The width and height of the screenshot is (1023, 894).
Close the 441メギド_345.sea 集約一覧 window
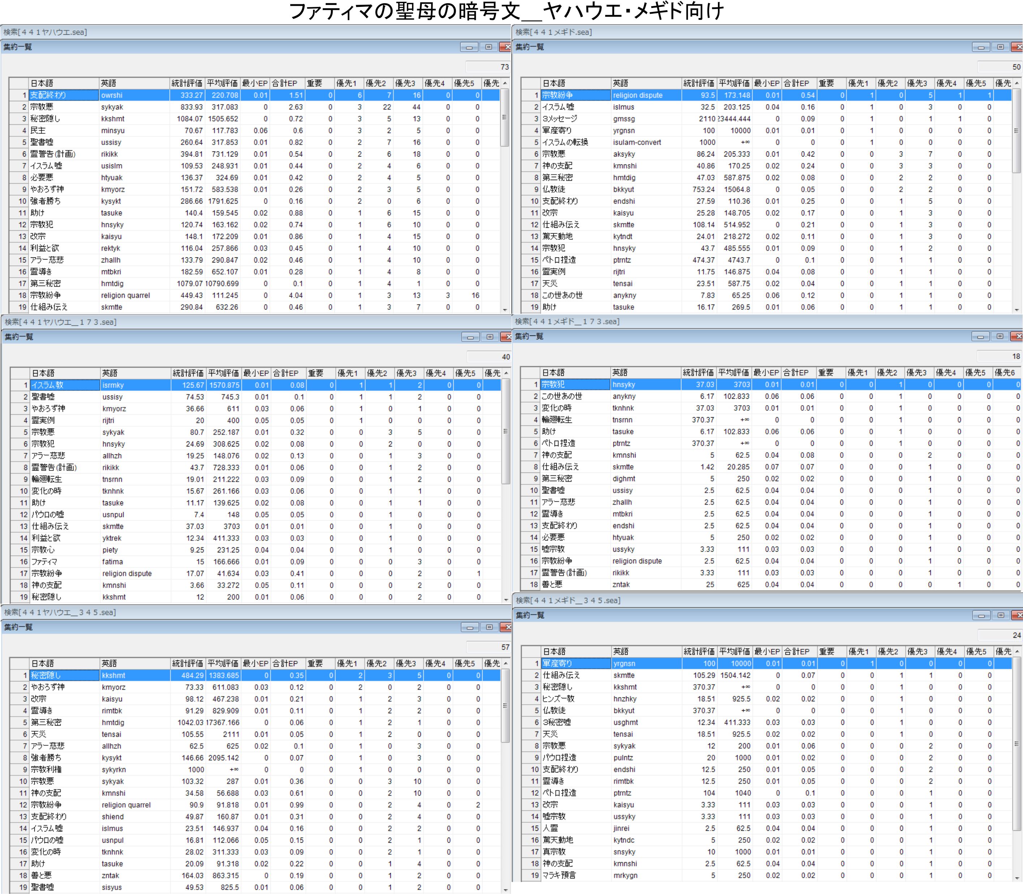coord(1018,616)
